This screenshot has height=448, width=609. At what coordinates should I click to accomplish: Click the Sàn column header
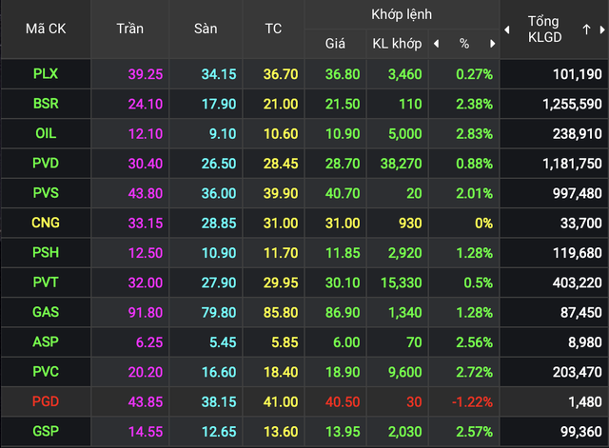(x=205, y=29)
